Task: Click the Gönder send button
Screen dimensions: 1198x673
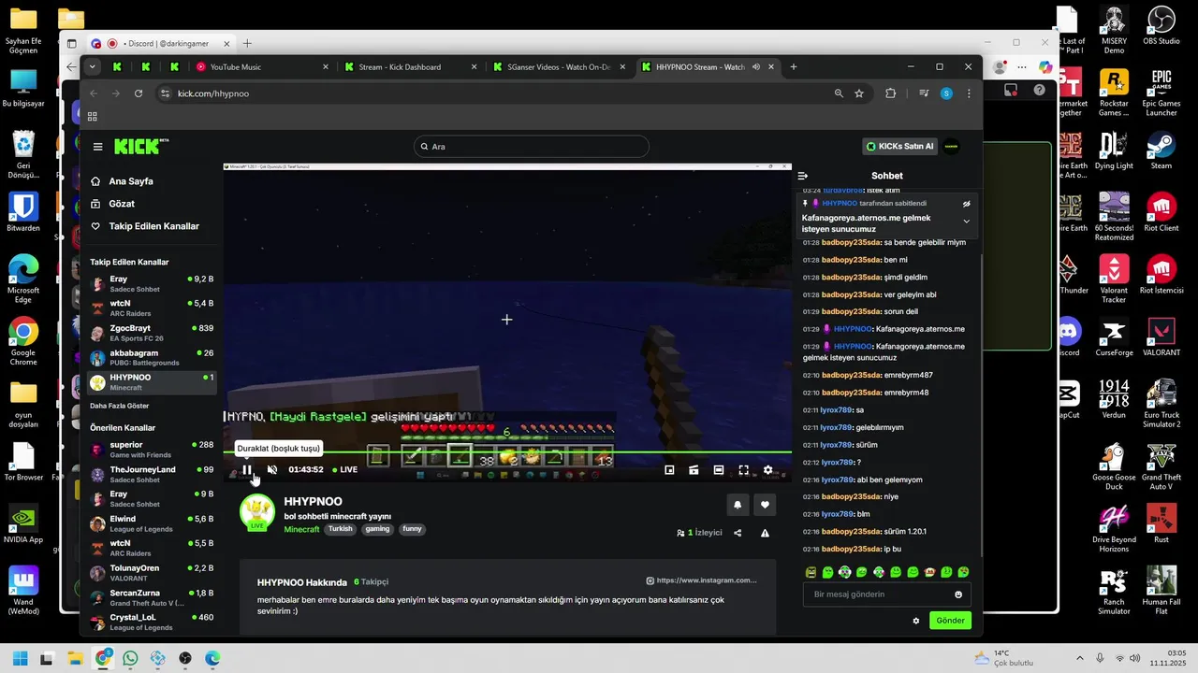Action: click(950, 621)
